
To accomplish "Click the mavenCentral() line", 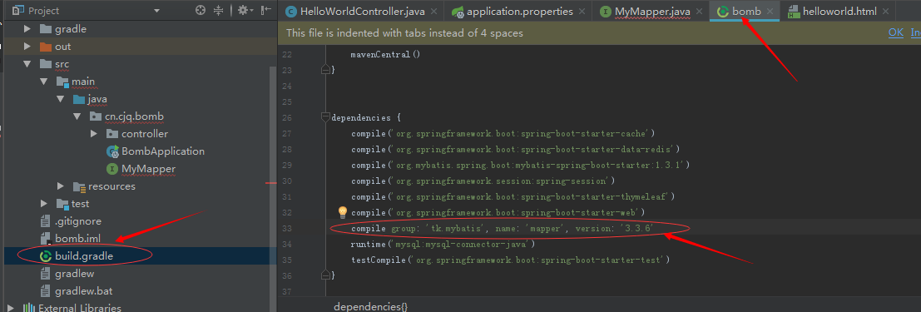I will click(x=386, y=55).
